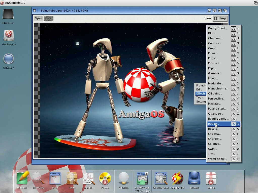The height and width of the screenshot is (193, 258).
Task: Launch AmigaAMP3 player icon
Action: [178, 178]
